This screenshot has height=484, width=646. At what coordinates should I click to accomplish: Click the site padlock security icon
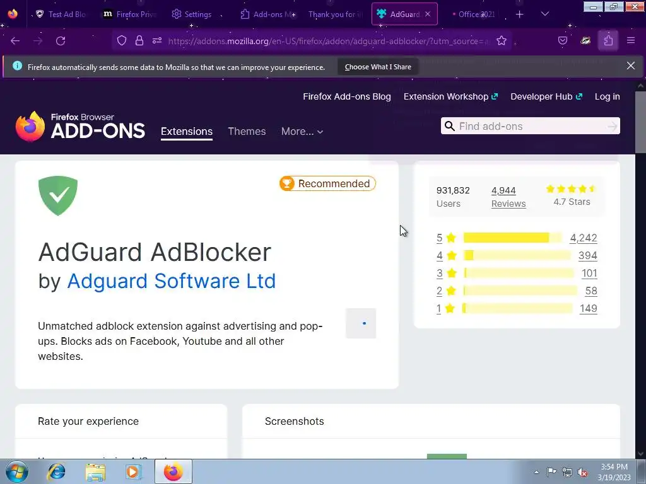point(139,40)
